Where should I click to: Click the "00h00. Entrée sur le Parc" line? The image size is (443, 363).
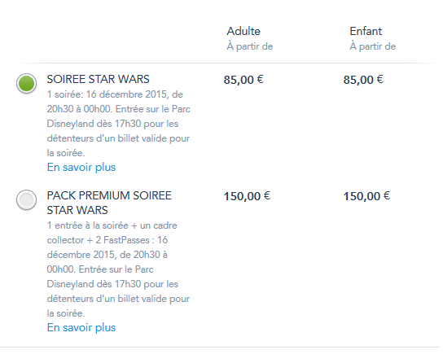100,269
